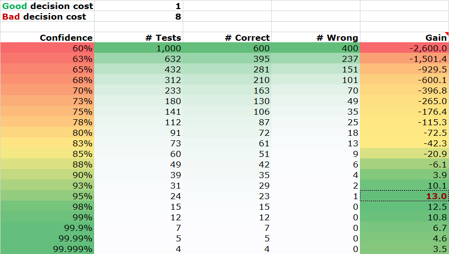Screen dimensions: 449x254
Task: Select the # Tests header cell
Action: click(138, 37)
